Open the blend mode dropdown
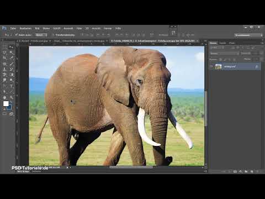Image resolution: width=265 pixels, height=199 pixels. (225, 54)
